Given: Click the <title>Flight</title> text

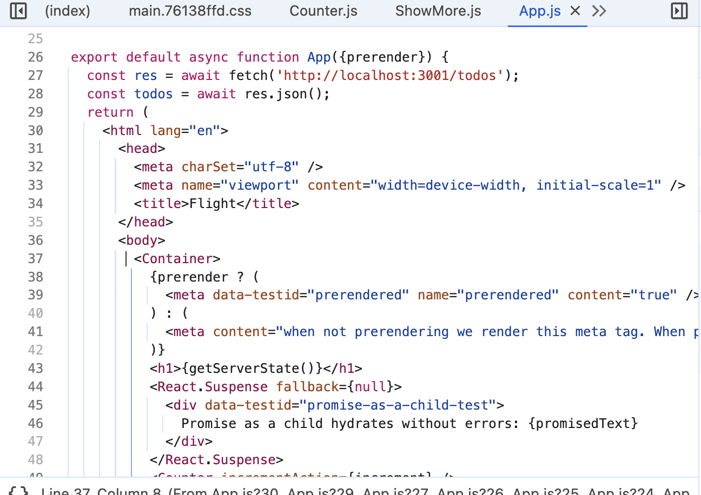Looking at the screenshot, I should point(216,204).
